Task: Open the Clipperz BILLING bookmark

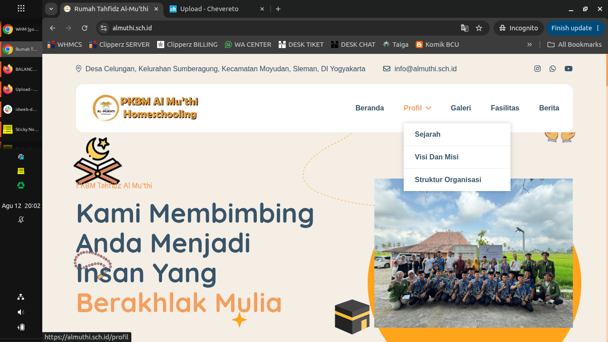Action: pyautogui.click(x=187, y=45)
